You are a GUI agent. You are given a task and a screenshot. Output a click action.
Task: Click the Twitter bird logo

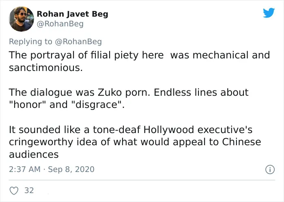[x=269, y=13]
